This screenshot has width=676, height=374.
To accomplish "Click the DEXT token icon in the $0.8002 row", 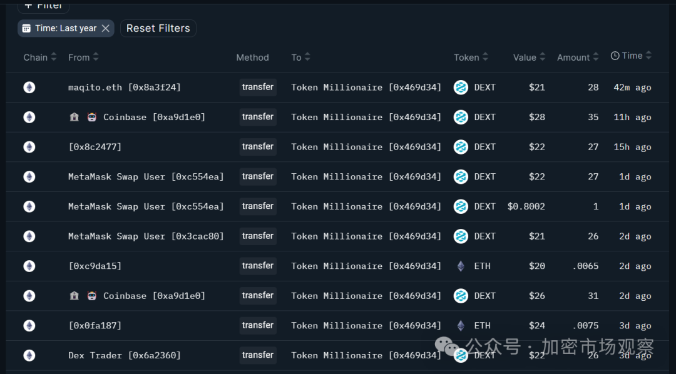I will [x=461, y=206].
